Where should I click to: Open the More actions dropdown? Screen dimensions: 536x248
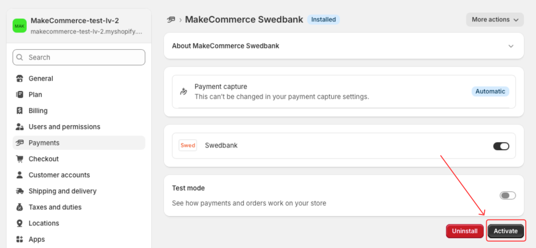click(x=495, y=20)
